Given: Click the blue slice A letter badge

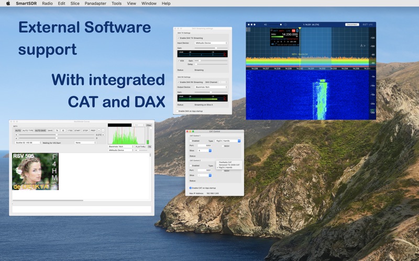Looking at the screenshot, I should point(297,31).
